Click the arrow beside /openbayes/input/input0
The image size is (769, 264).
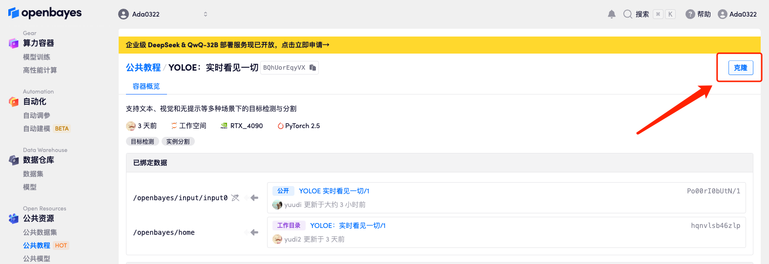[254, 198]
